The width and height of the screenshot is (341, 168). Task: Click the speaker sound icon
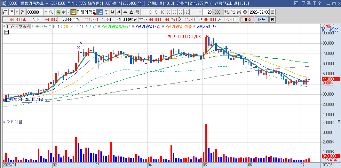pyautogui.click(x=64, y=12)
